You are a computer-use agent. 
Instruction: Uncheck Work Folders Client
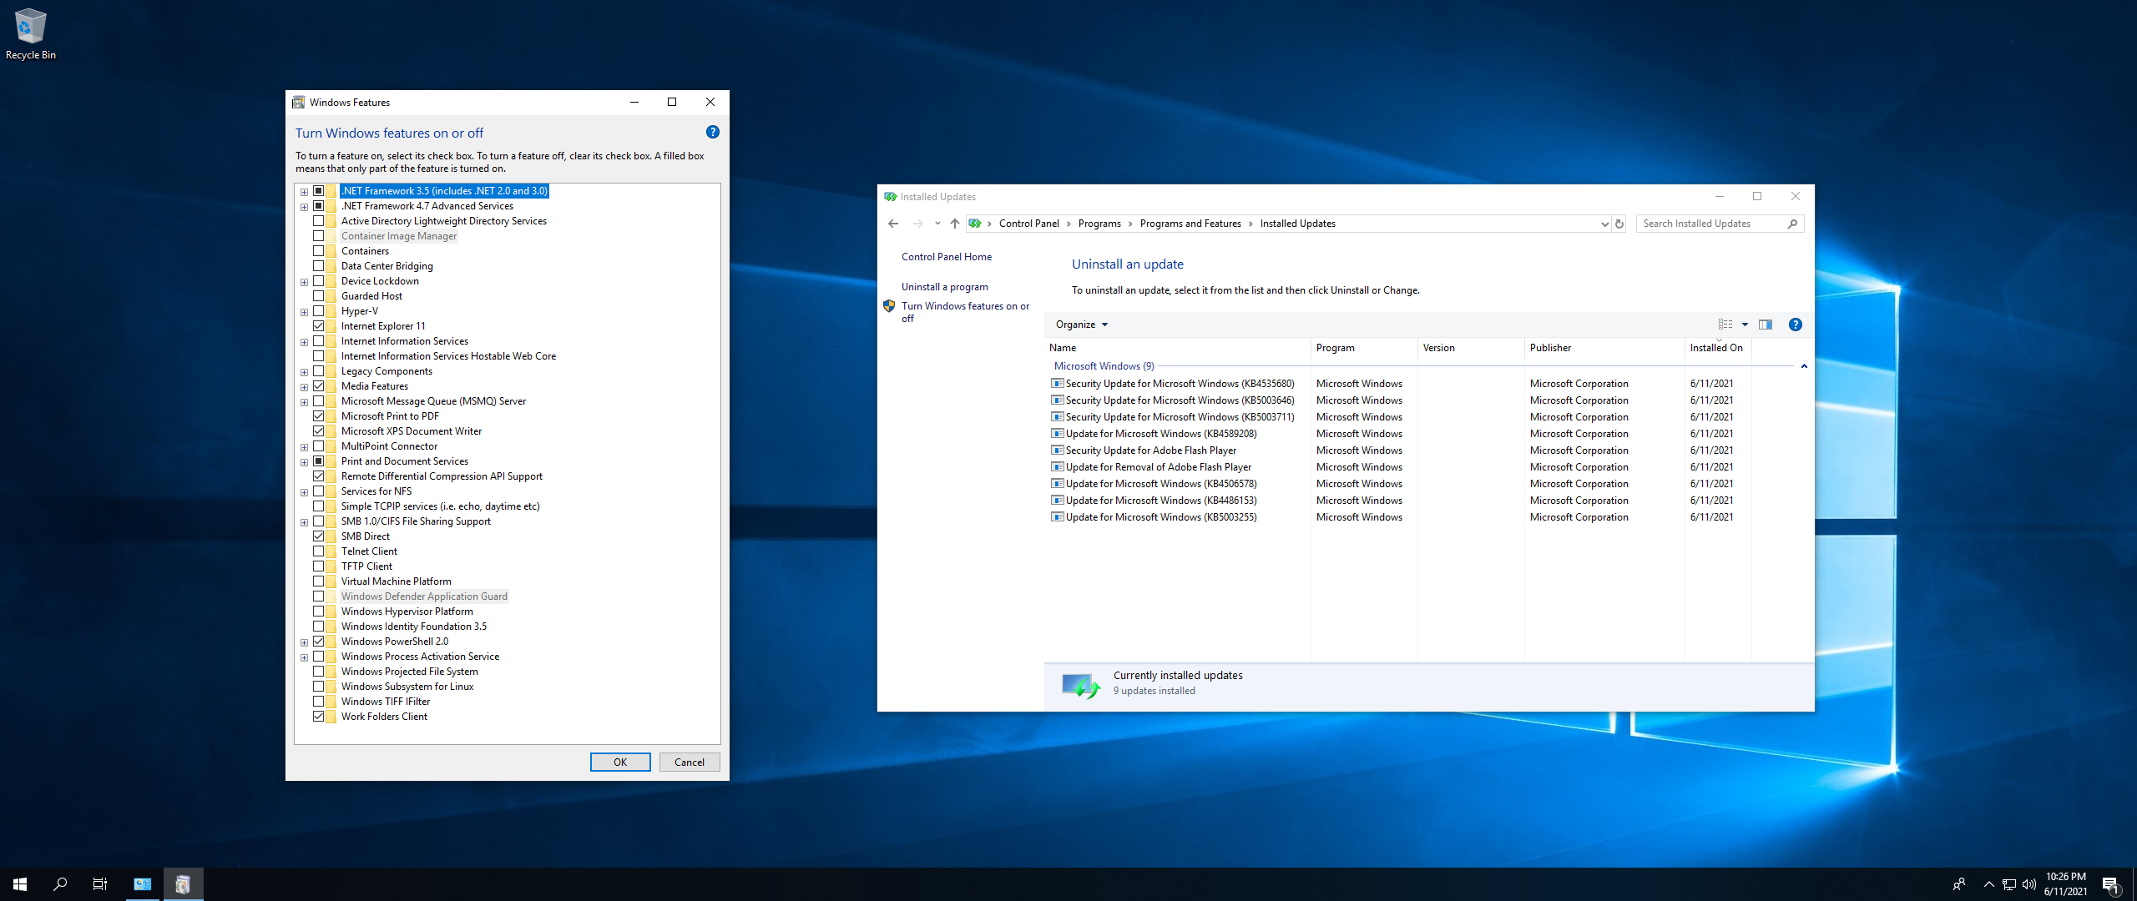coord(318,717)
